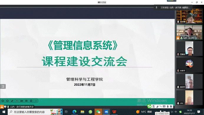Toggle Sogou punctuation mode icon
Image resolution: width=204 pixels, height=115 pixels.
tap(161, 106)
